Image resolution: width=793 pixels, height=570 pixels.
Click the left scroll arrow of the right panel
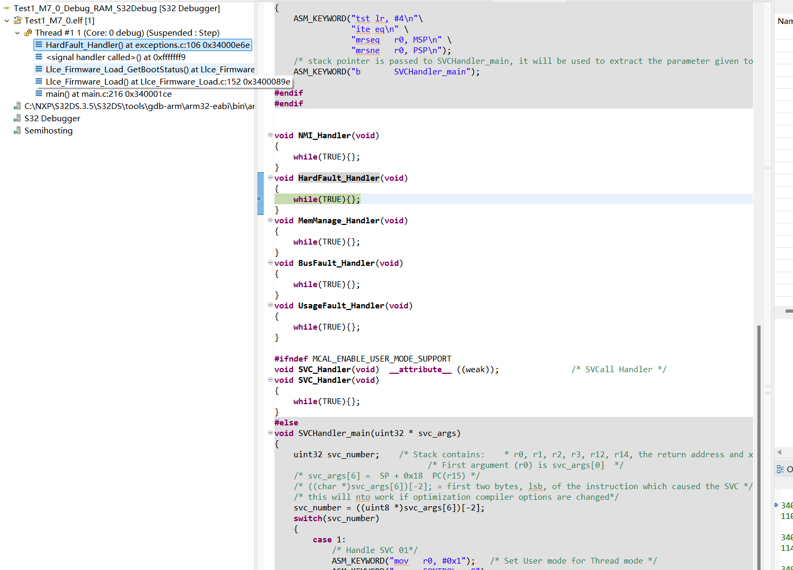pyautogui.click(x=779, y=452)
